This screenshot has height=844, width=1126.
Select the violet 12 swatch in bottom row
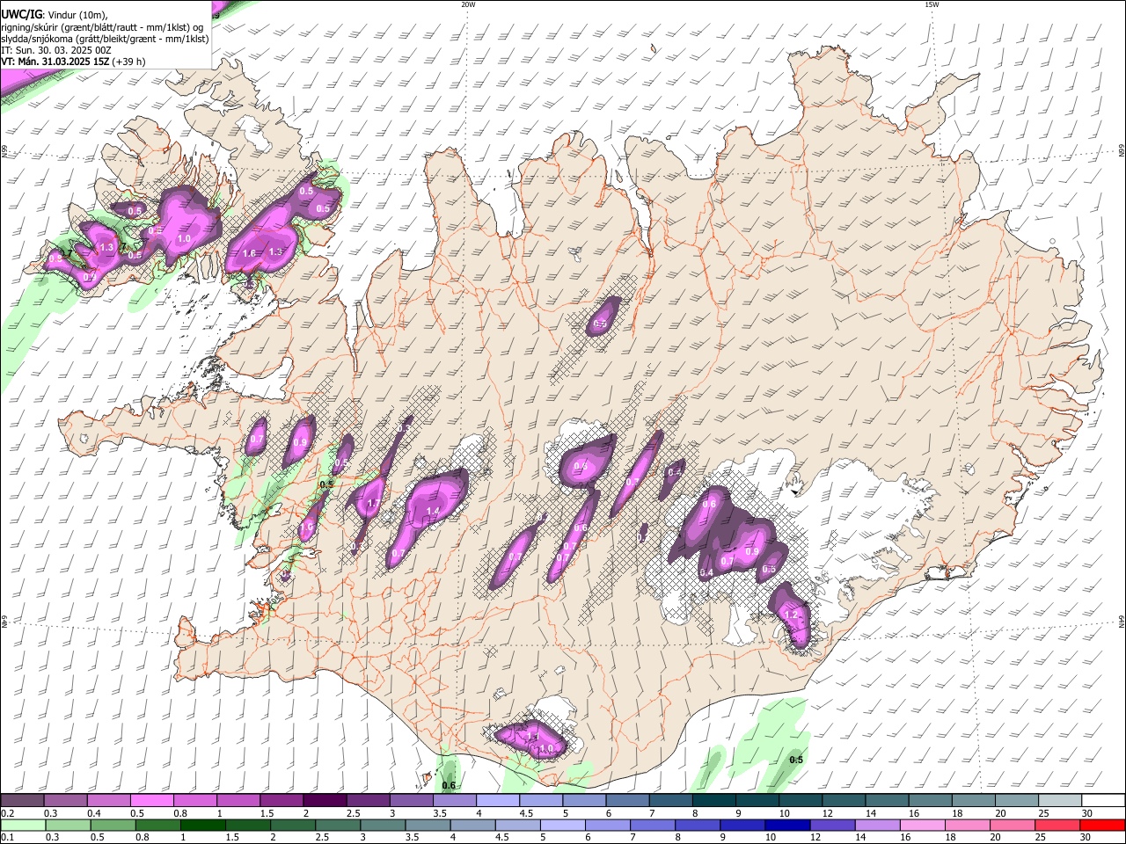click(x=832, y=825)
